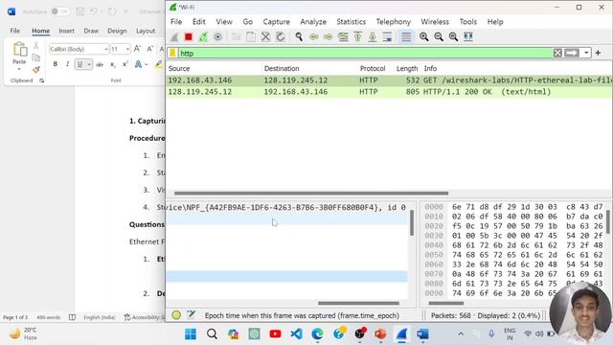This screenshot has height=345, width=613.
Task: Open Visual Studio Code from the taskbar
Action: pos(296,333)
